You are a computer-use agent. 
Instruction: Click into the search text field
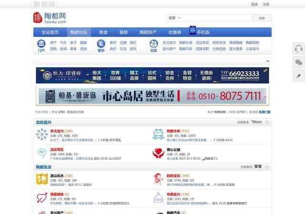click(x=217, y=18)
